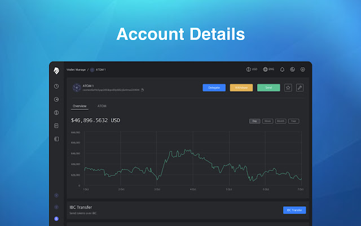Open the dollar coin icon in the sidebar
Image resolution: width=361 pixels, height=226 pixels.
click(56, 112)
